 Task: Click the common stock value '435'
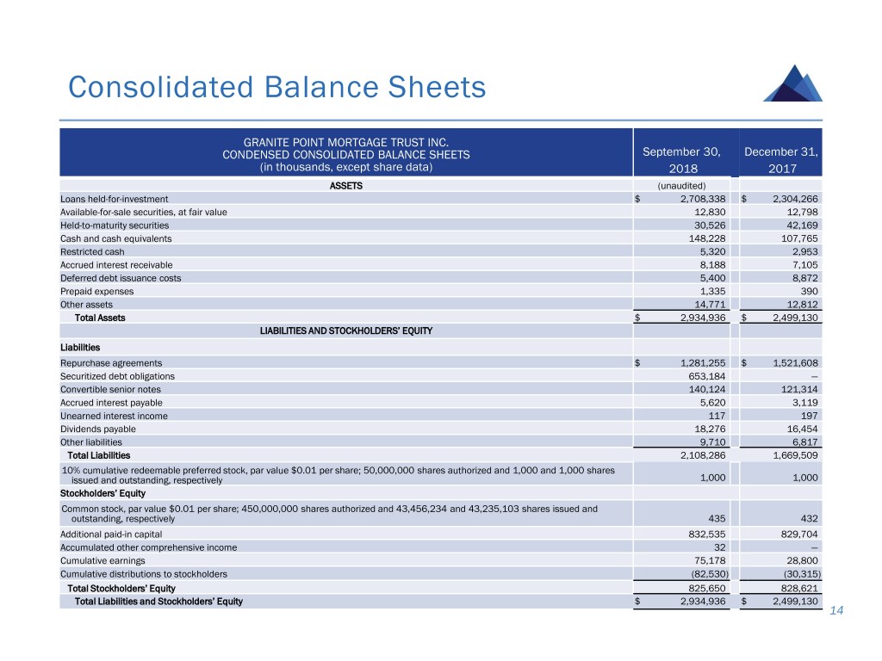[x=717, y=518]
